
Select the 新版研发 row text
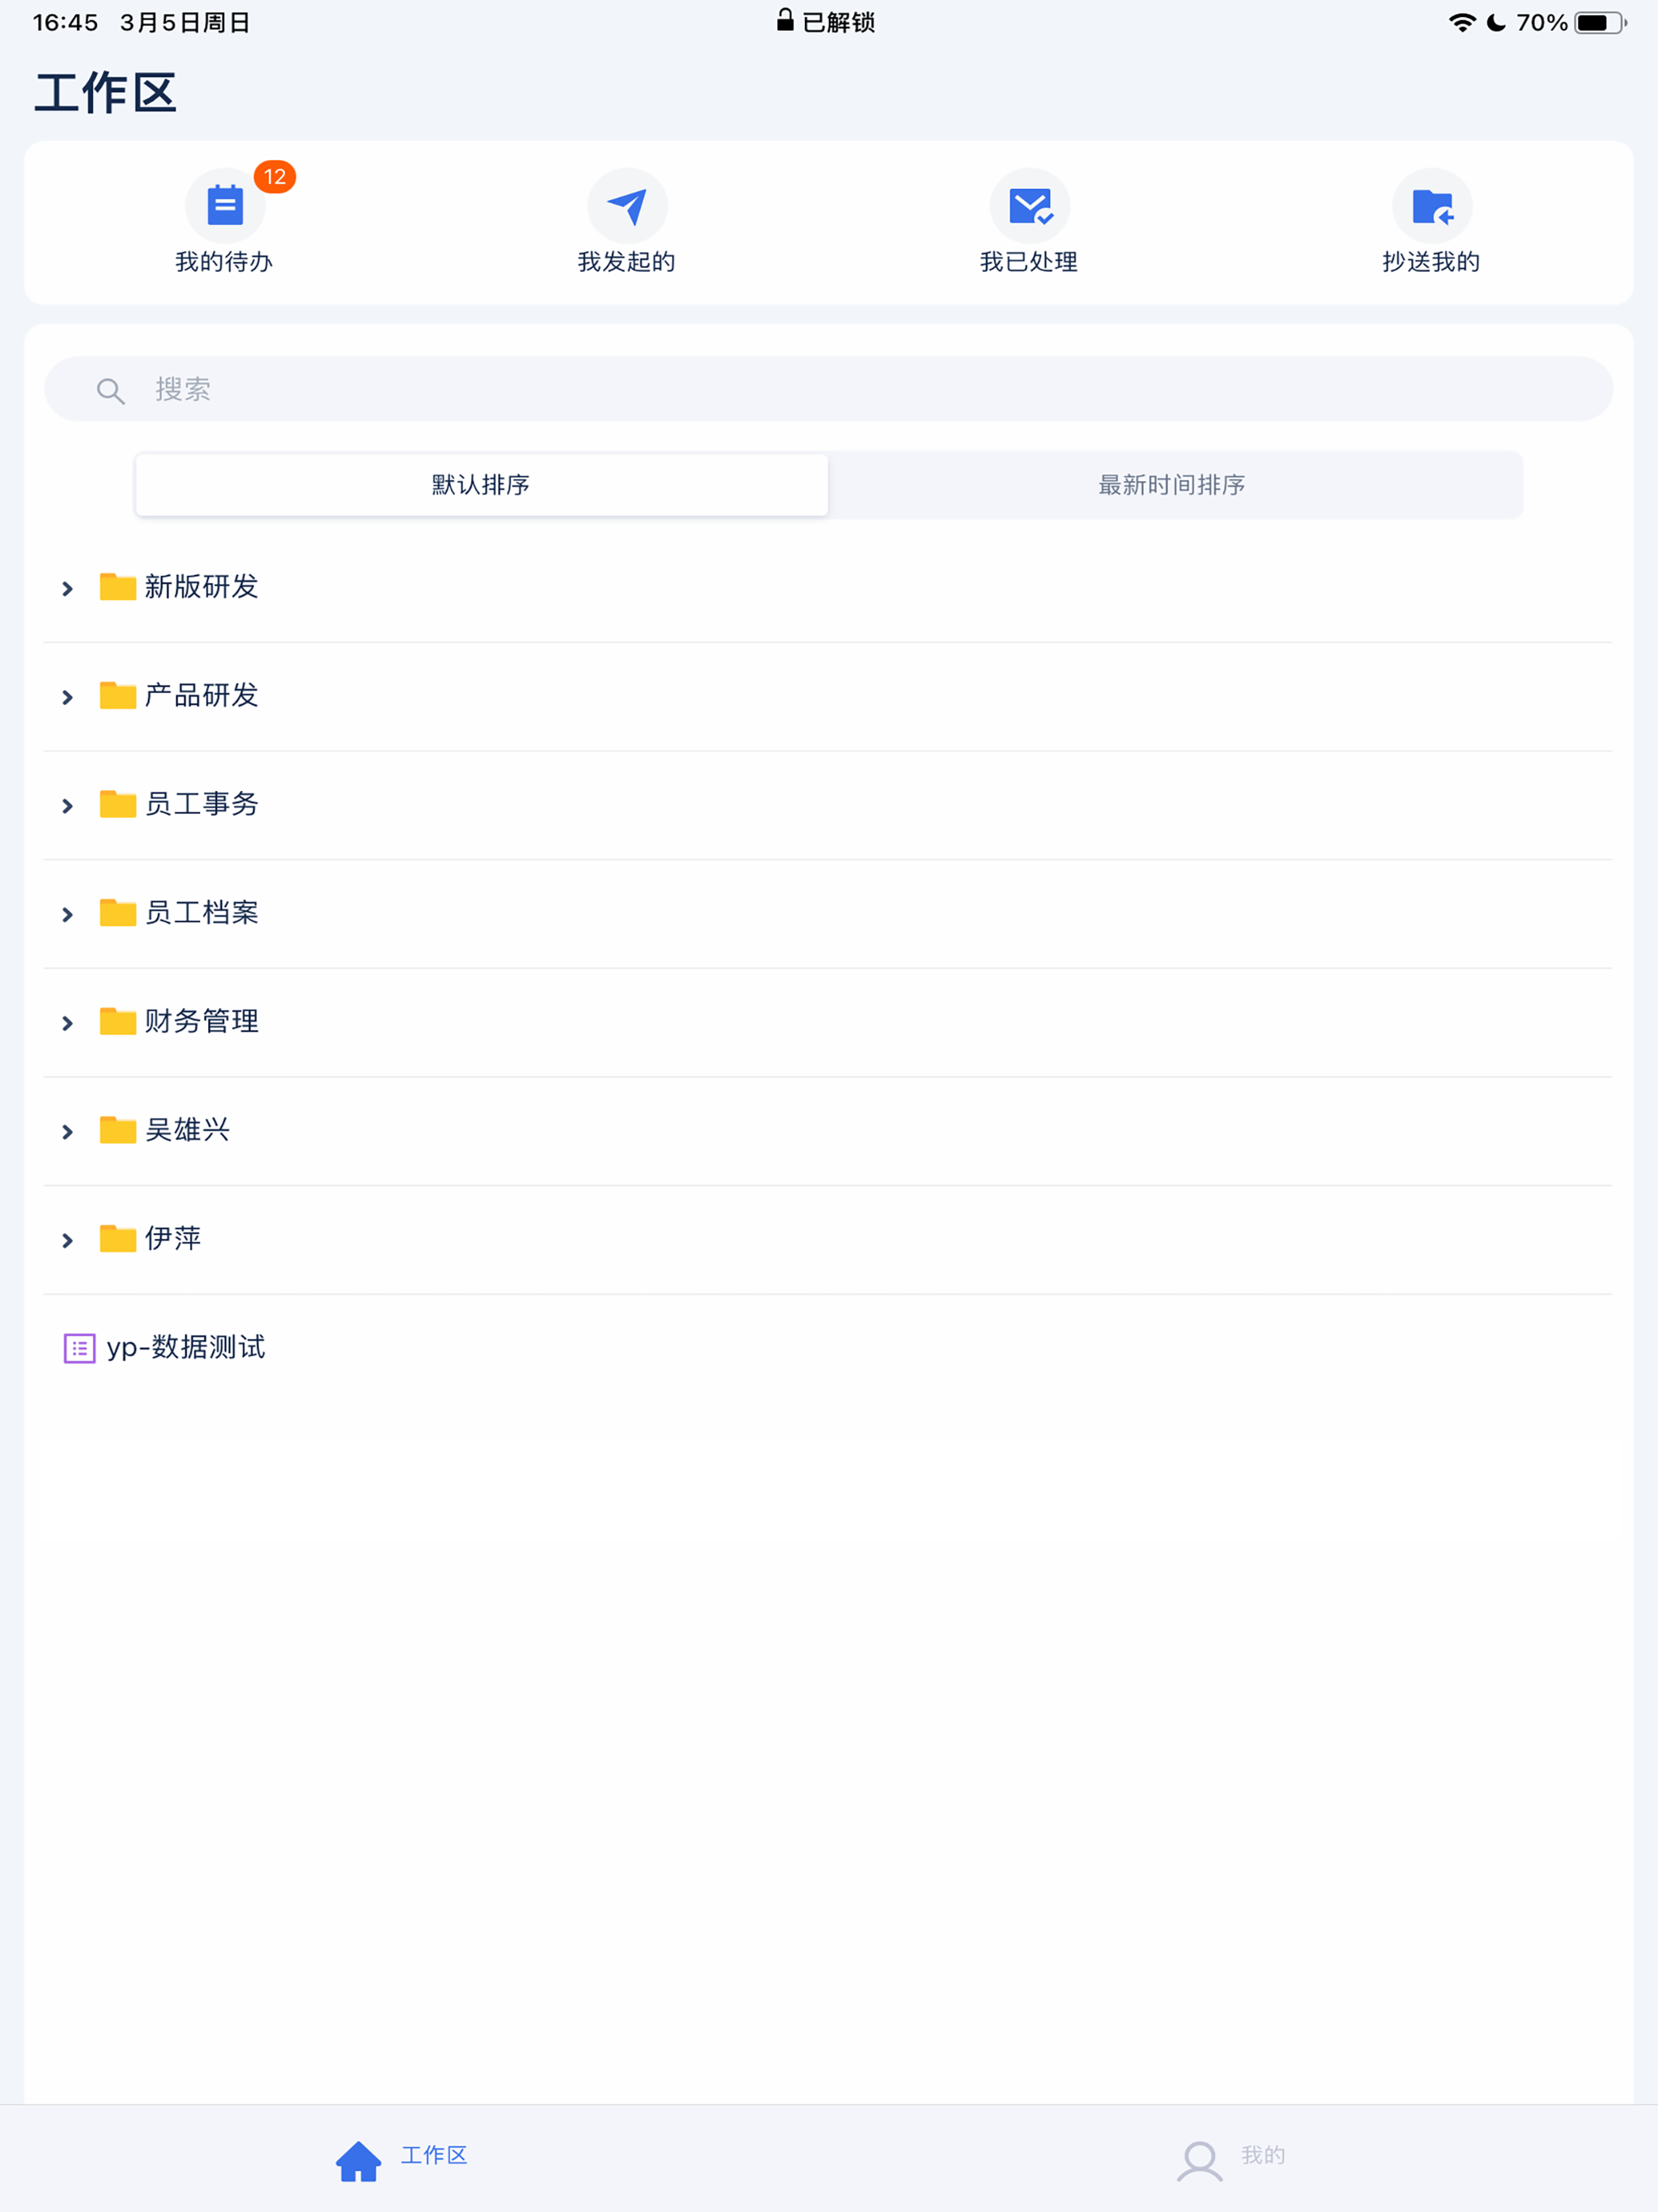click(202, 586)
